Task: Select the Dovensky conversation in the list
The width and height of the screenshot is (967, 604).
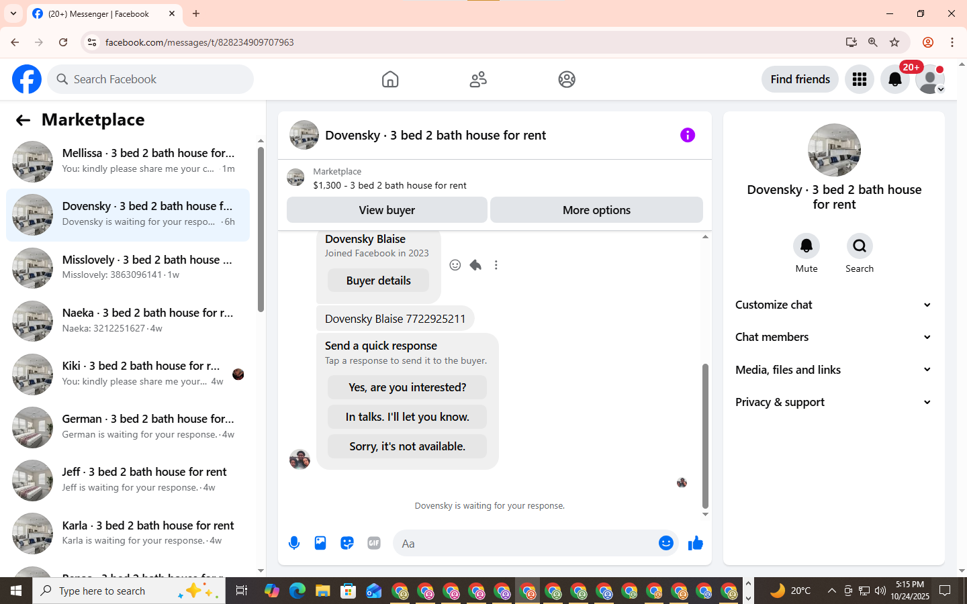Action: pos(128,215)
